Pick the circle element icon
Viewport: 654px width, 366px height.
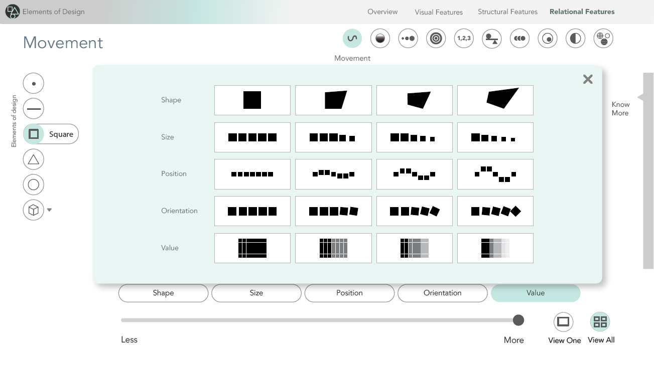click(x=34, y=185)
